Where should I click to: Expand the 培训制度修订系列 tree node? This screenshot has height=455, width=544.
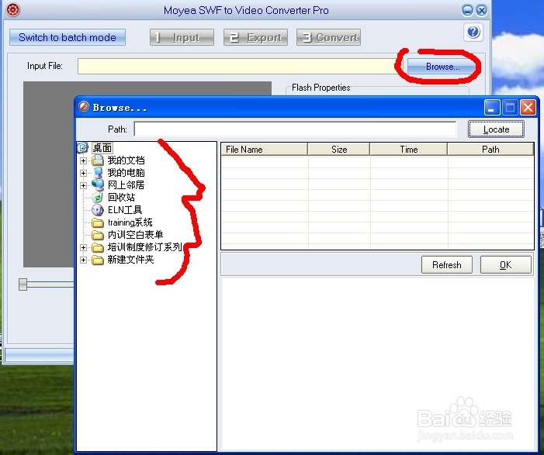point(83,247)
